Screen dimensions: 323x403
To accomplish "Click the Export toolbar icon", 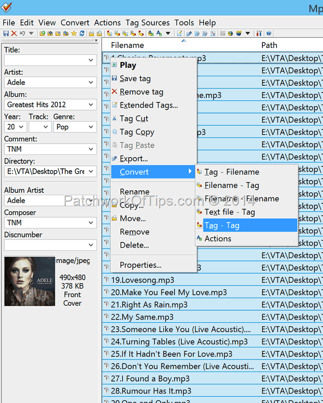I will (x=189, y=33).
